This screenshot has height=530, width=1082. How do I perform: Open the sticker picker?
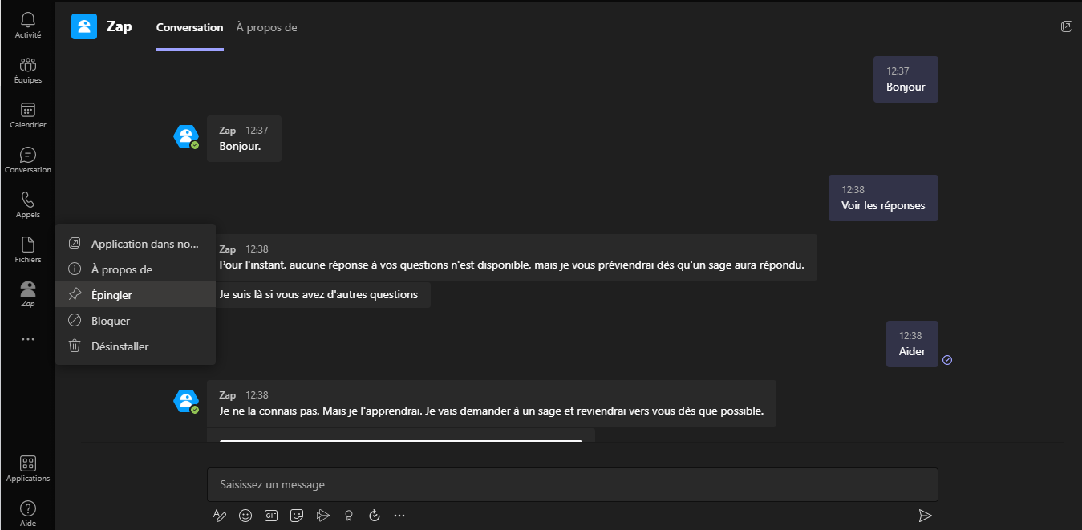click(x=297, y=516)
